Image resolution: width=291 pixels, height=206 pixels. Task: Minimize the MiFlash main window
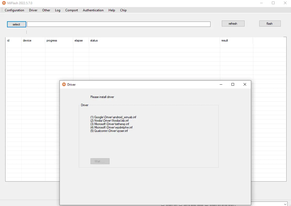[x=261, y=3]
